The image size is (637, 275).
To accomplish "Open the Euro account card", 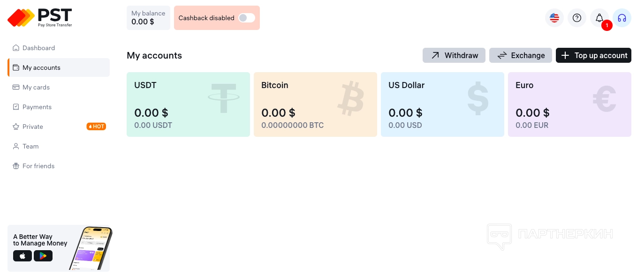I will point(569,104).
